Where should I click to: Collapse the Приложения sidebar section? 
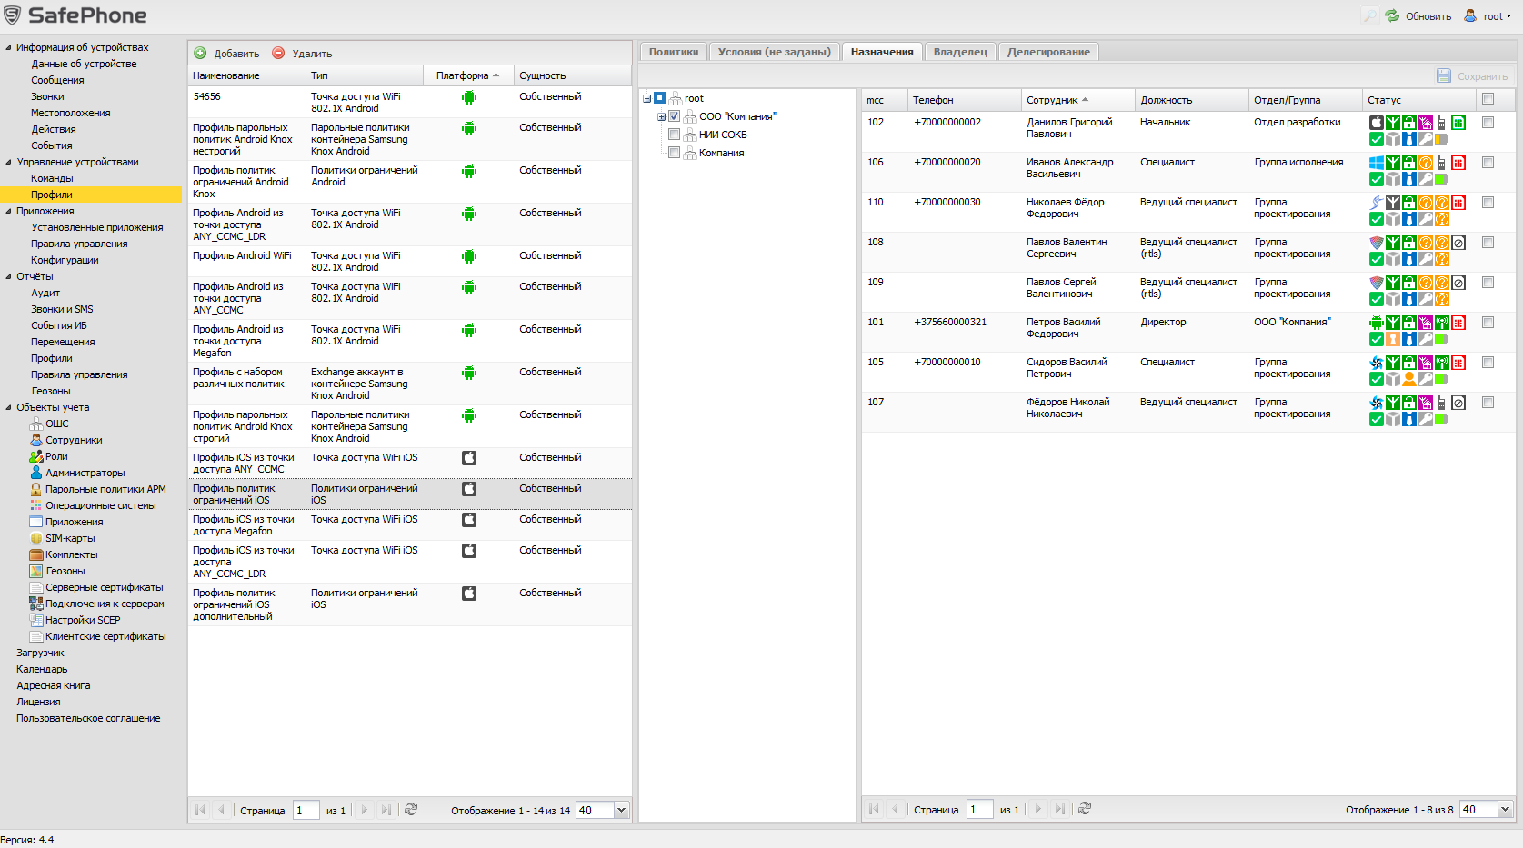[8, 211]
